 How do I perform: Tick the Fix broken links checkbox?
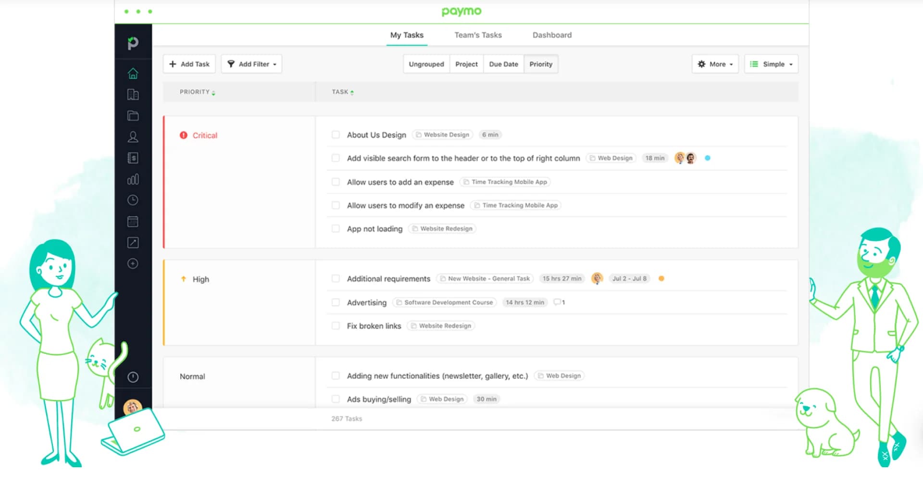tap(336, 326)
